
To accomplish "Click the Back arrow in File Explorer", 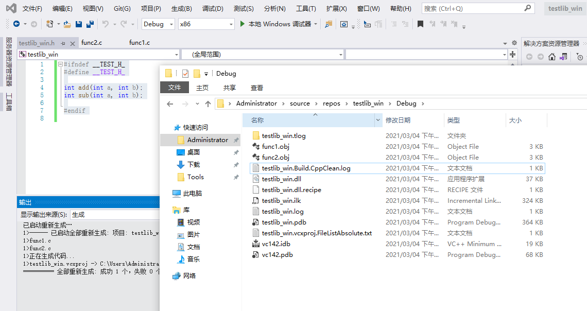I will tap(170, 103).
